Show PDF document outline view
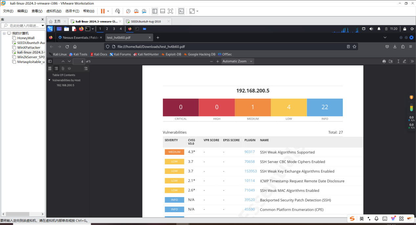 [x=56, y=69]
